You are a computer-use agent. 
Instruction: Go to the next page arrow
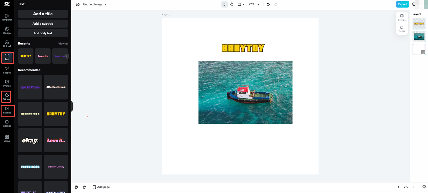(414, 187)
